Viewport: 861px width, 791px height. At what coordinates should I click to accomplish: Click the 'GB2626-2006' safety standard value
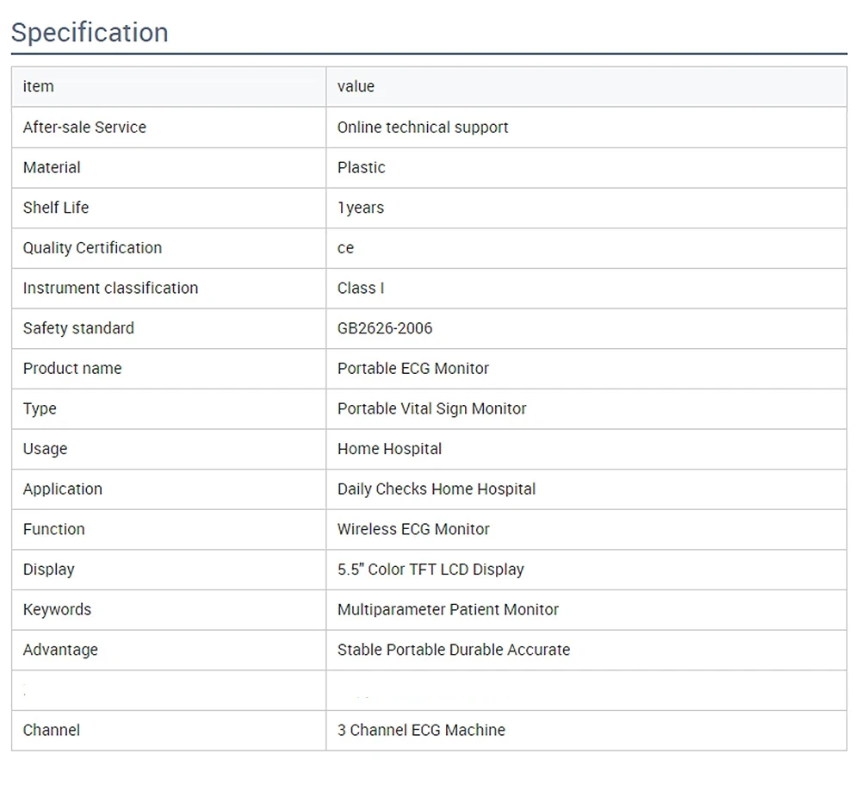click(x=385, y=328)
